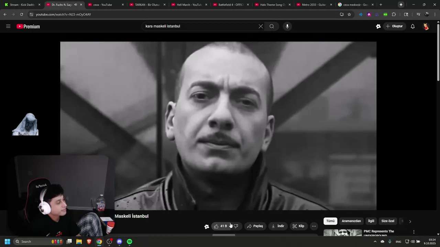Create a clip with Klip
The image size is (440, 247).
point(298,226)
